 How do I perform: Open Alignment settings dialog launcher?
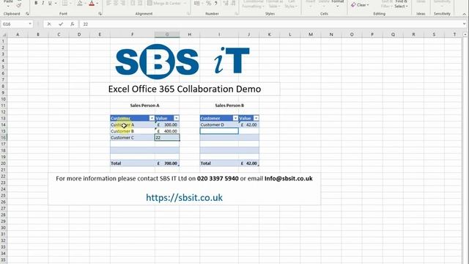[x=188, y=14]
